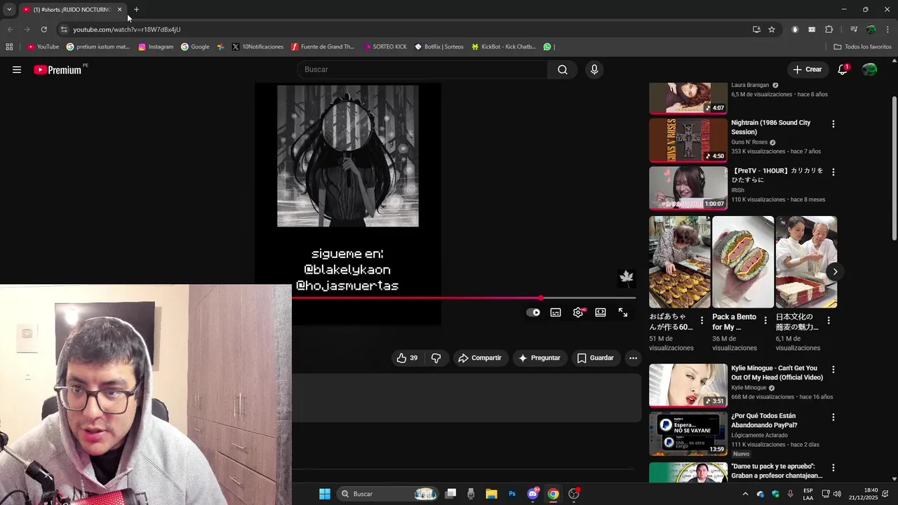Screen dimensions: 898x505
Task: Open the PayPal video title link
Action: [x=764, y=420]
